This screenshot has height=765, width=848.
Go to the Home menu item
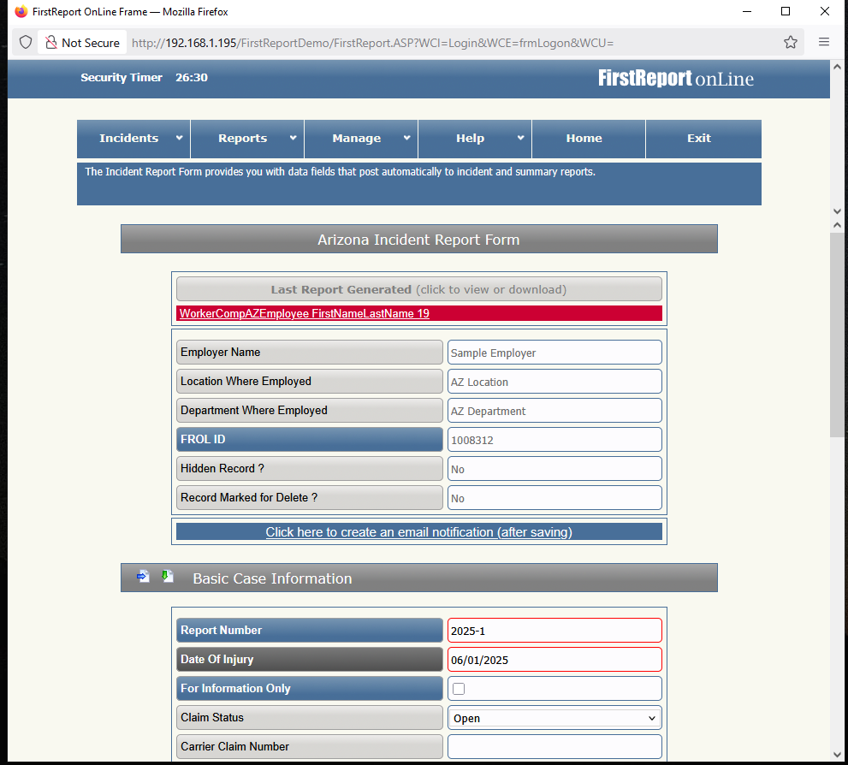(584, 139)
